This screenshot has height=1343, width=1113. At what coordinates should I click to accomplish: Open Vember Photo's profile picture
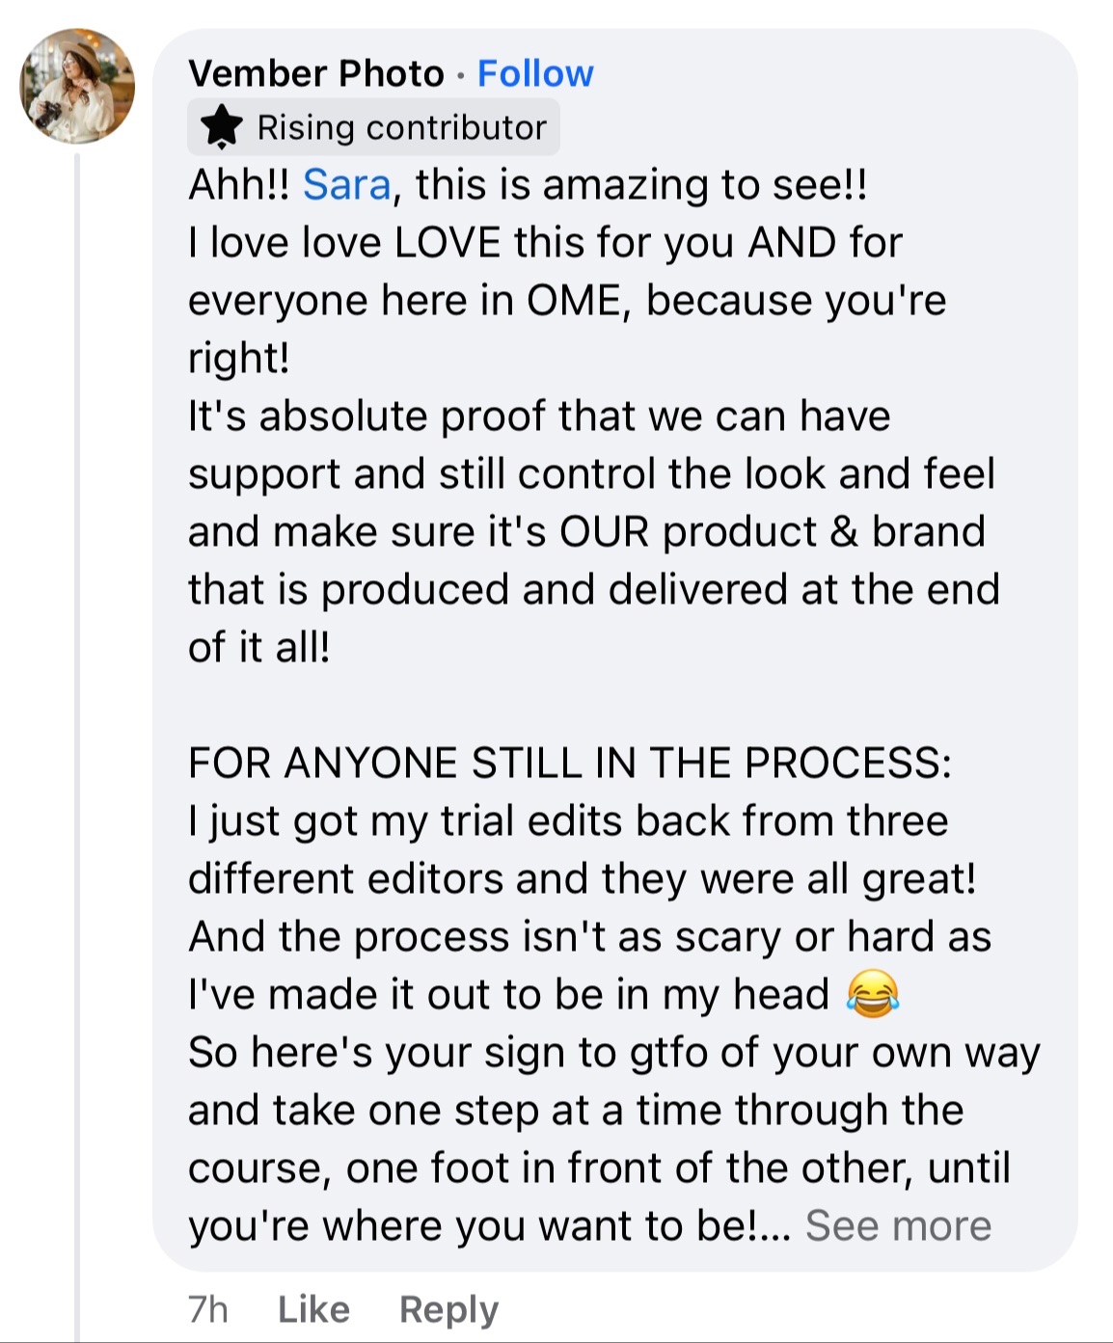pos(77,87)
